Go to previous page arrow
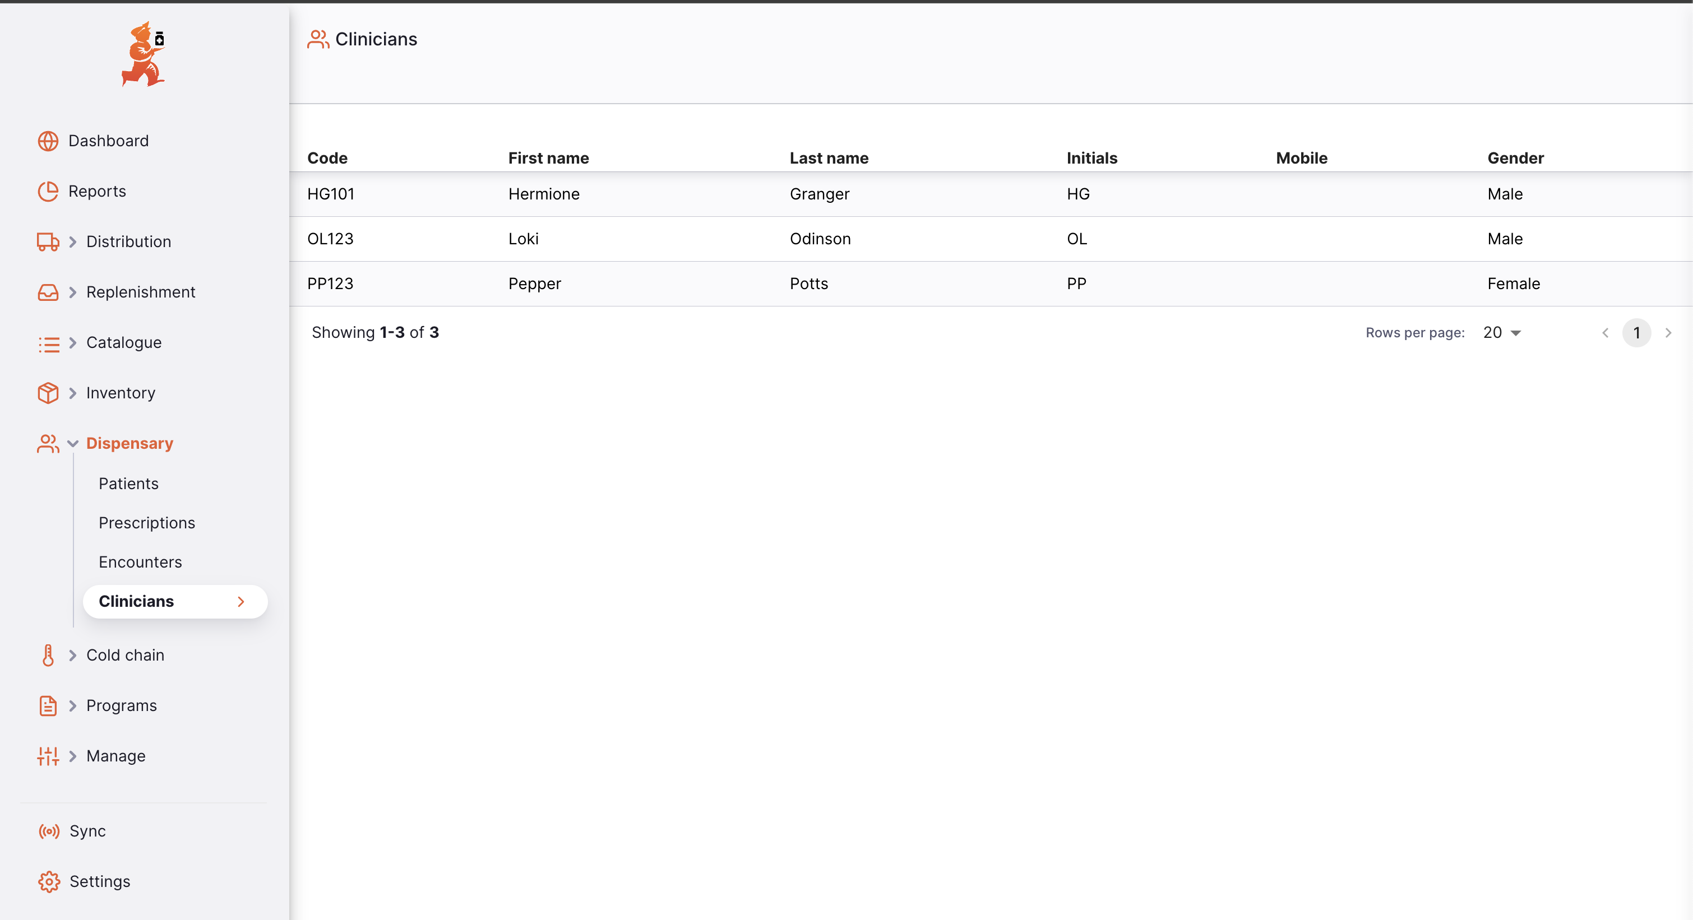1693x920 pixels. (1606, 333)
